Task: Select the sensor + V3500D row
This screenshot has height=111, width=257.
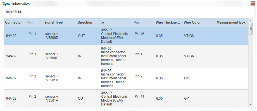Action: tap(126, 36)
